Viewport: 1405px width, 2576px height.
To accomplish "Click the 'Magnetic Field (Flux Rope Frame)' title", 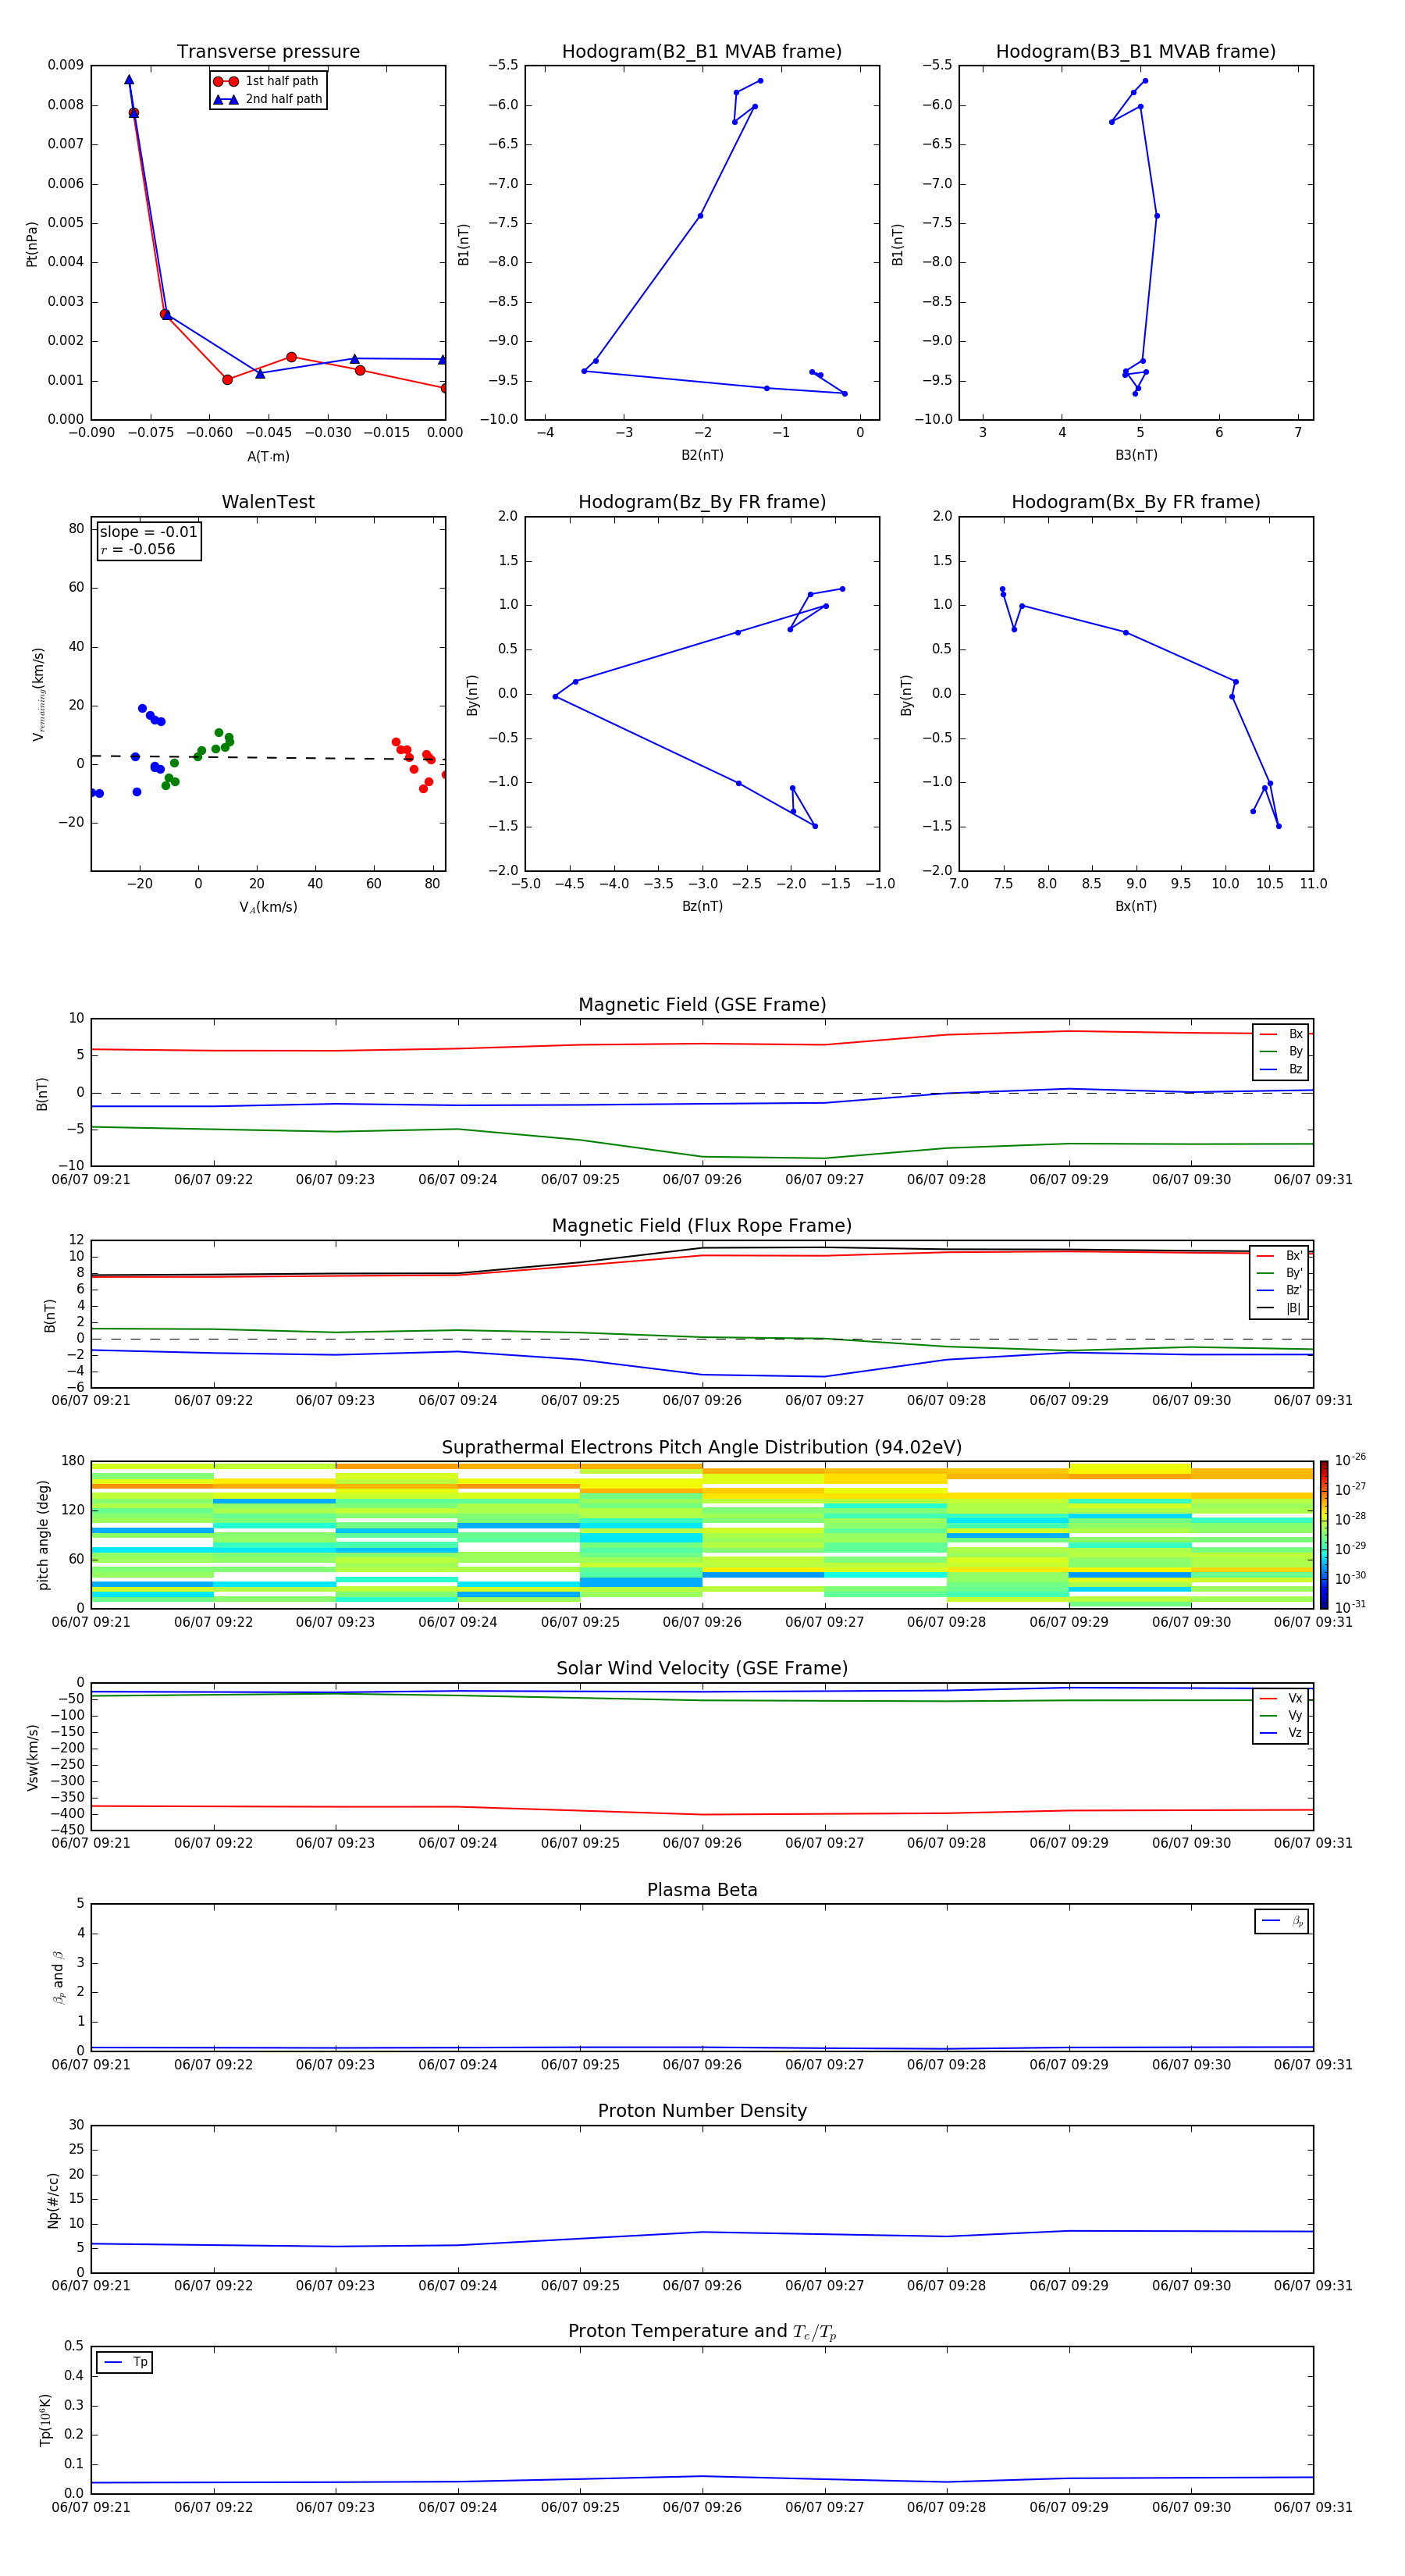I will click(x=702, y=1226).
